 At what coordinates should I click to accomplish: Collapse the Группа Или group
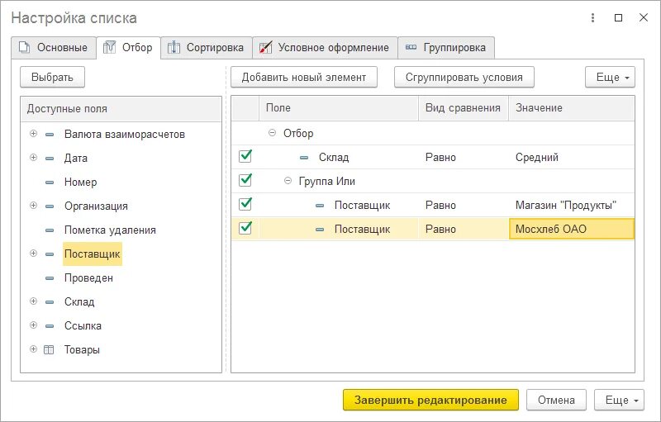click(288, 181)
